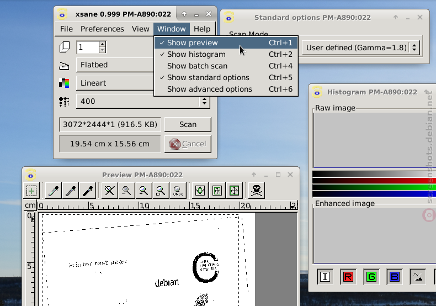Toggle Show standard options entry

[x=226, y=78]
